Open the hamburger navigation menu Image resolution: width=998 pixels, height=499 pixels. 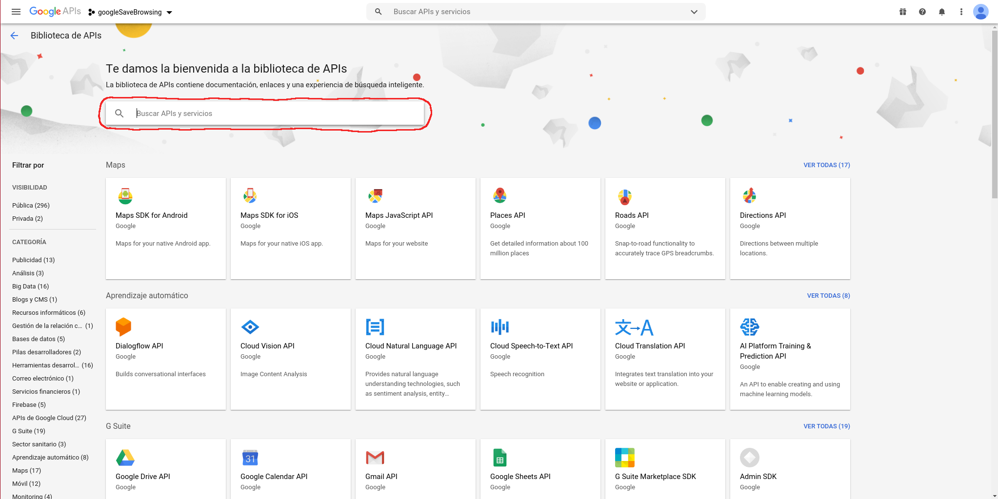[16, 12]
